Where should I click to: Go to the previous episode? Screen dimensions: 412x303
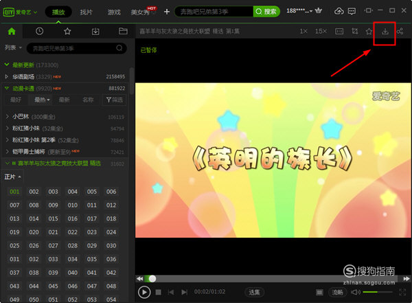point(171,292)
